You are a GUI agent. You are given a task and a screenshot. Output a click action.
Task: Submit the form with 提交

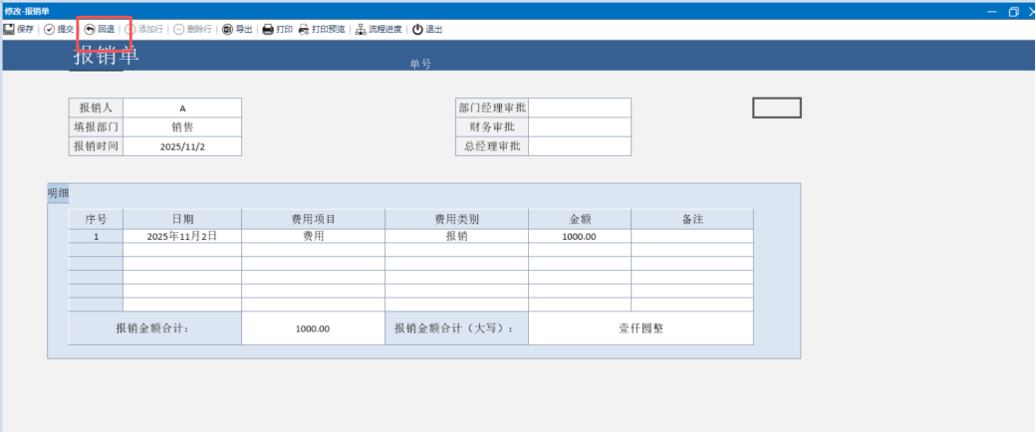59,29
